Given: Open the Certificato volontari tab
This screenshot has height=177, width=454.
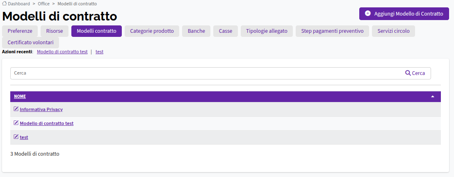Looking at the screenshot, I should (30, 43).
